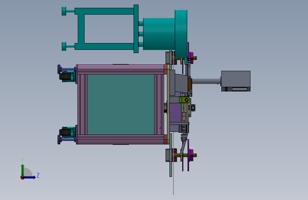Select the olive green clamp bracket
Image resolution: width=308 pixels, height=200 pixels.
click(184, 100)
